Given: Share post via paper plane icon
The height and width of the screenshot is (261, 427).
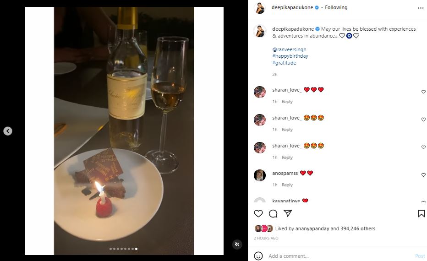Looking at the screenshot, I should pos(288,213).
